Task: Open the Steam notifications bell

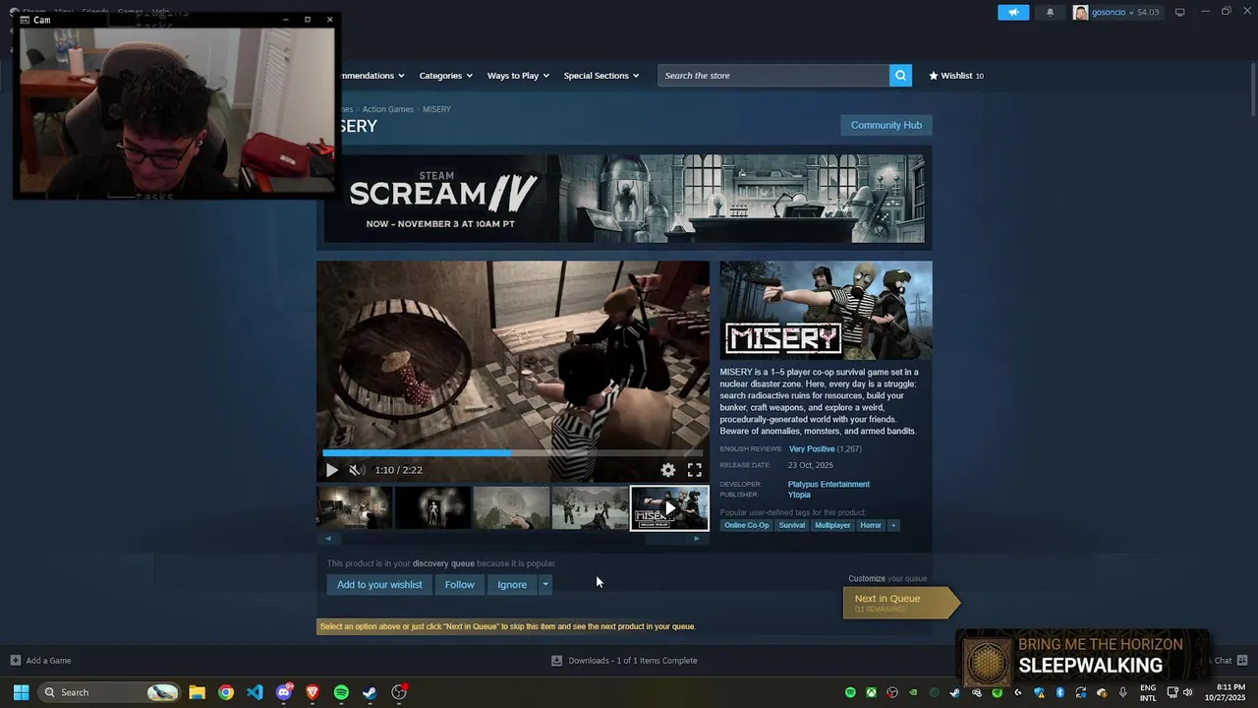Action: pos(1050,12)
